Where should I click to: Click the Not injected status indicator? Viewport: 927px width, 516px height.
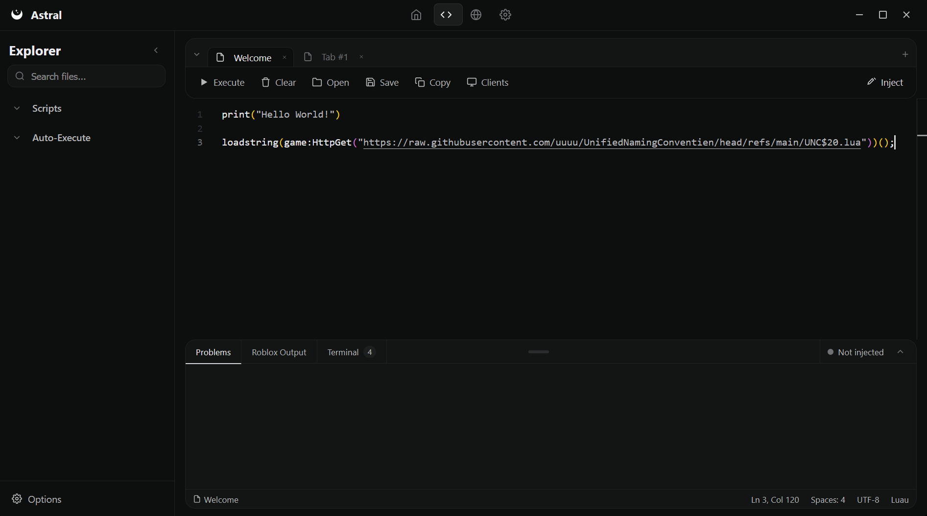855,352
